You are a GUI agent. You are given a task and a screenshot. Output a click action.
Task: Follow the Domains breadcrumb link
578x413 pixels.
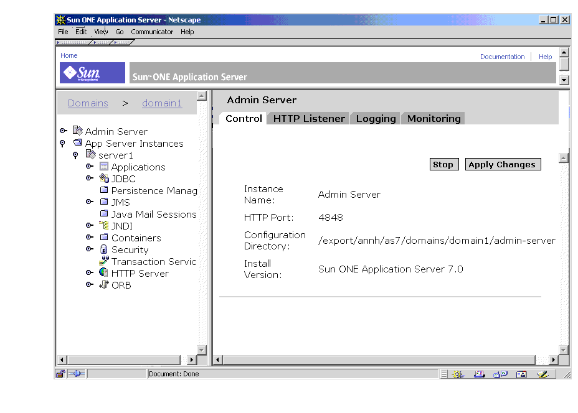tap(88, 103)
